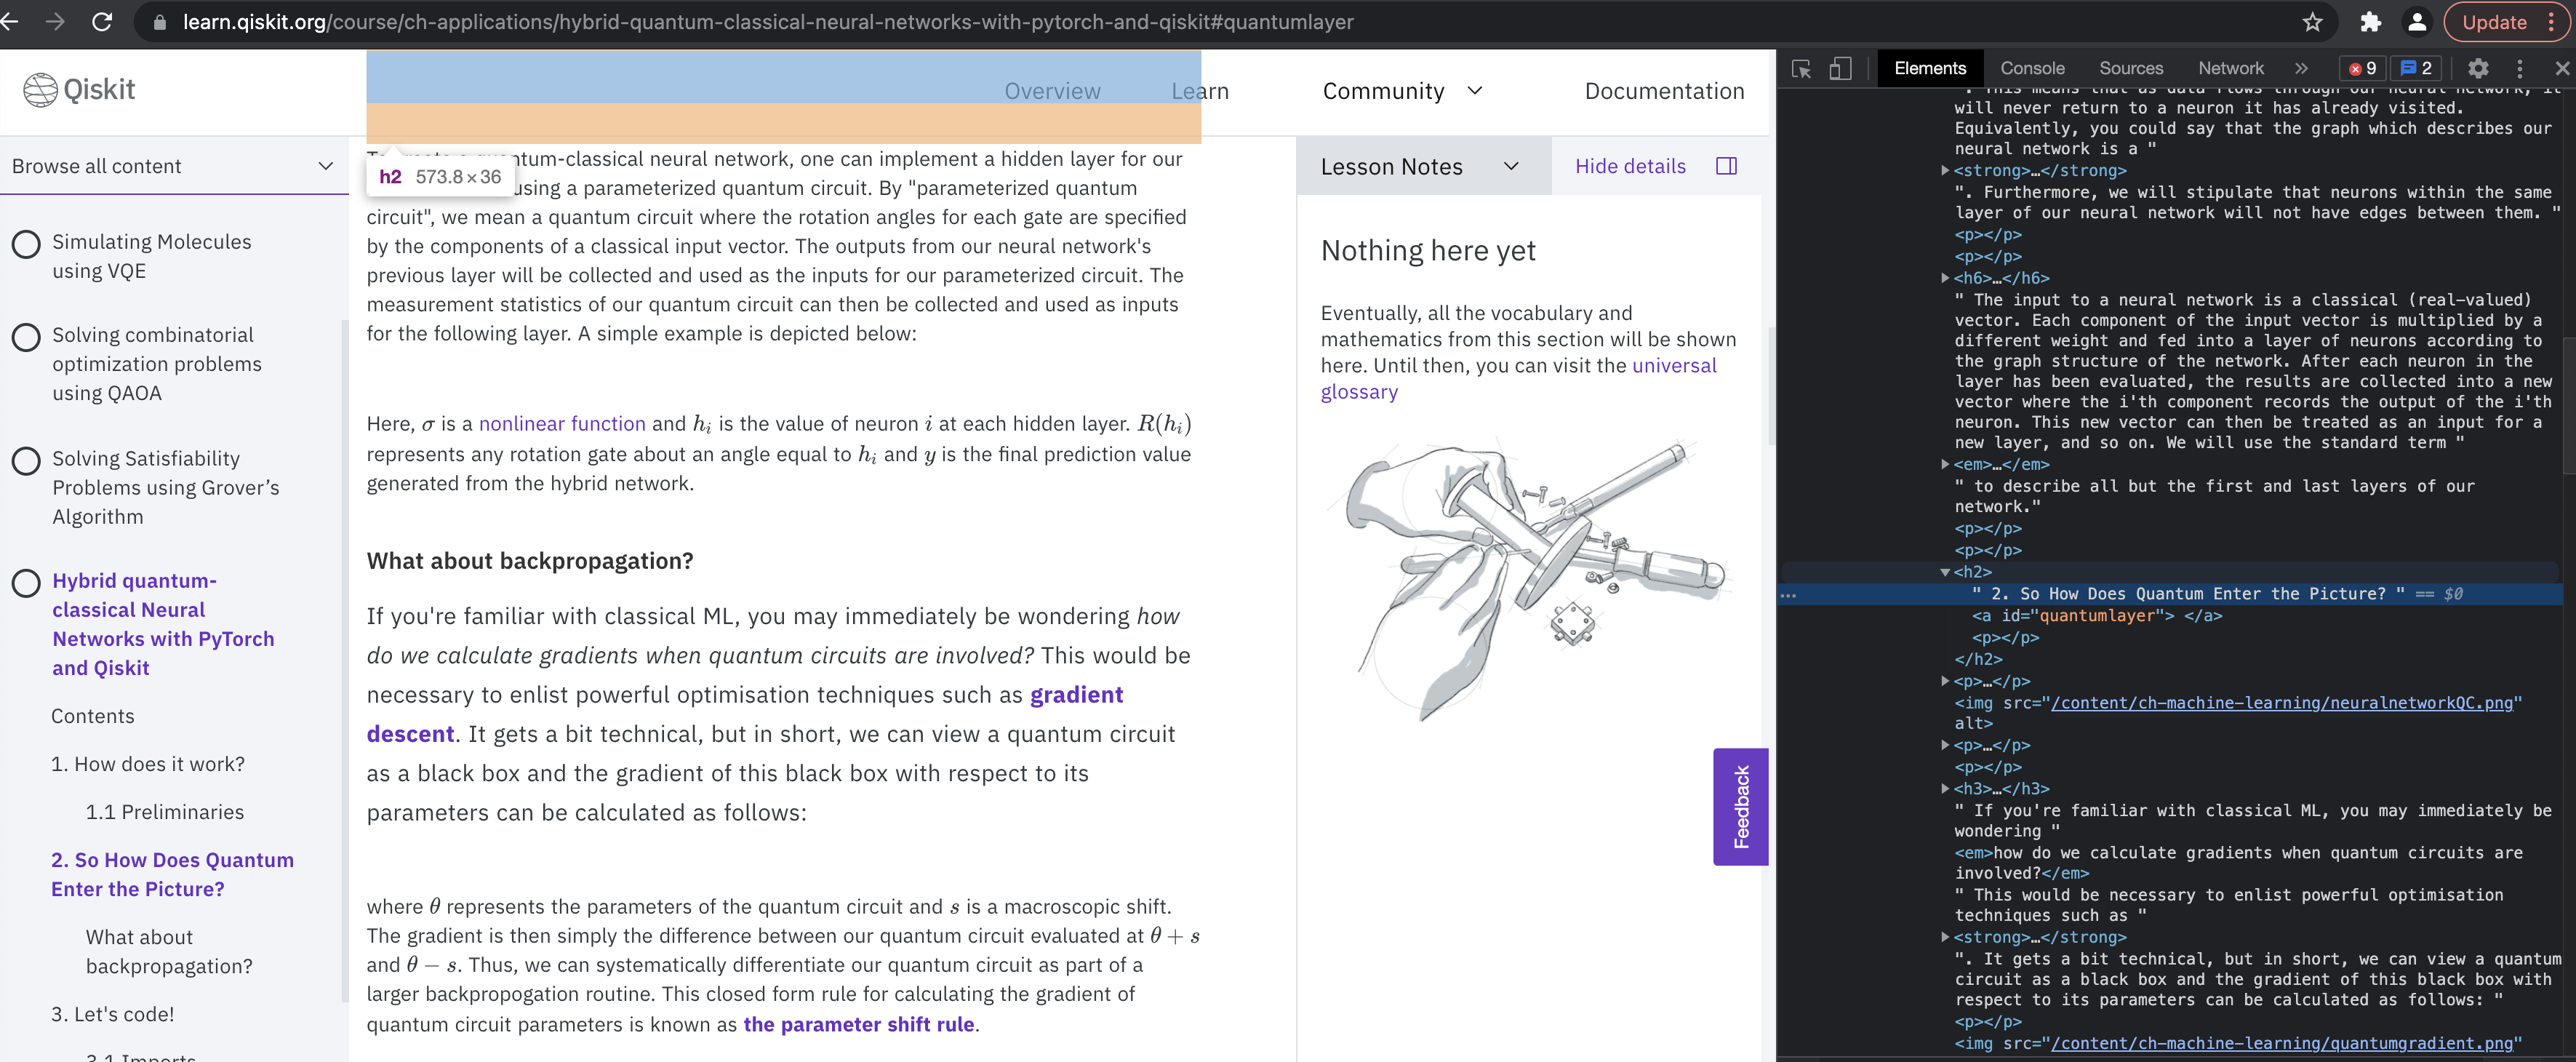Viewport: 2576px width, 1062px height.
Task: Expand the strong element node in Elements tree
Action: 1944,171
